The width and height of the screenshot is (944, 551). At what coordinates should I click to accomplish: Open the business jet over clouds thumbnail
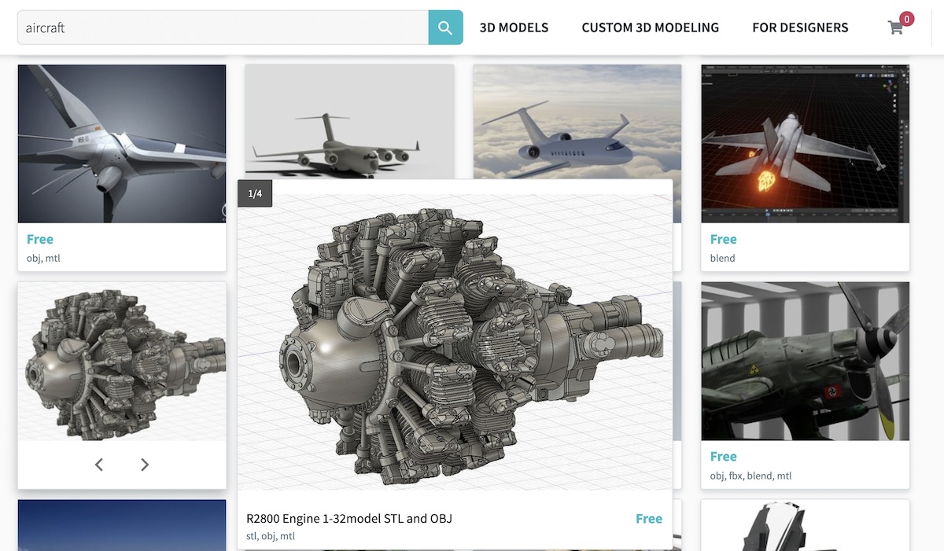[577, 122]
